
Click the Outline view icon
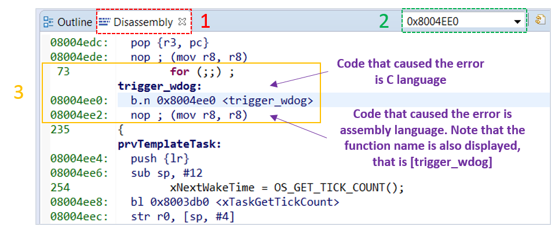(x=48, y=22)
